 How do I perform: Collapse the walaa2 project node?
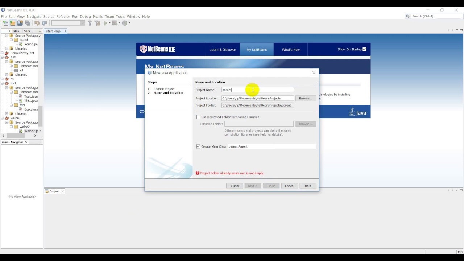(2, 118)
